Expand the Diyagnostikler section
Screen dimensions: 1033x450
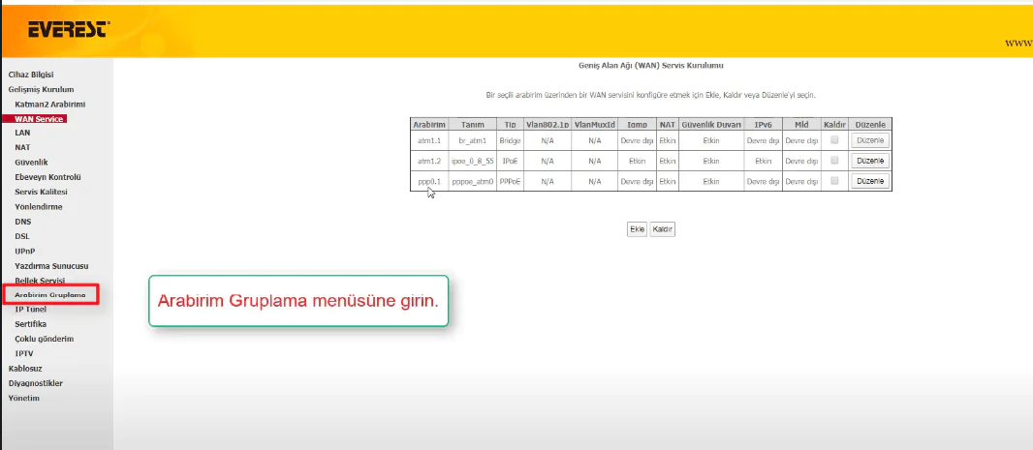35,382
